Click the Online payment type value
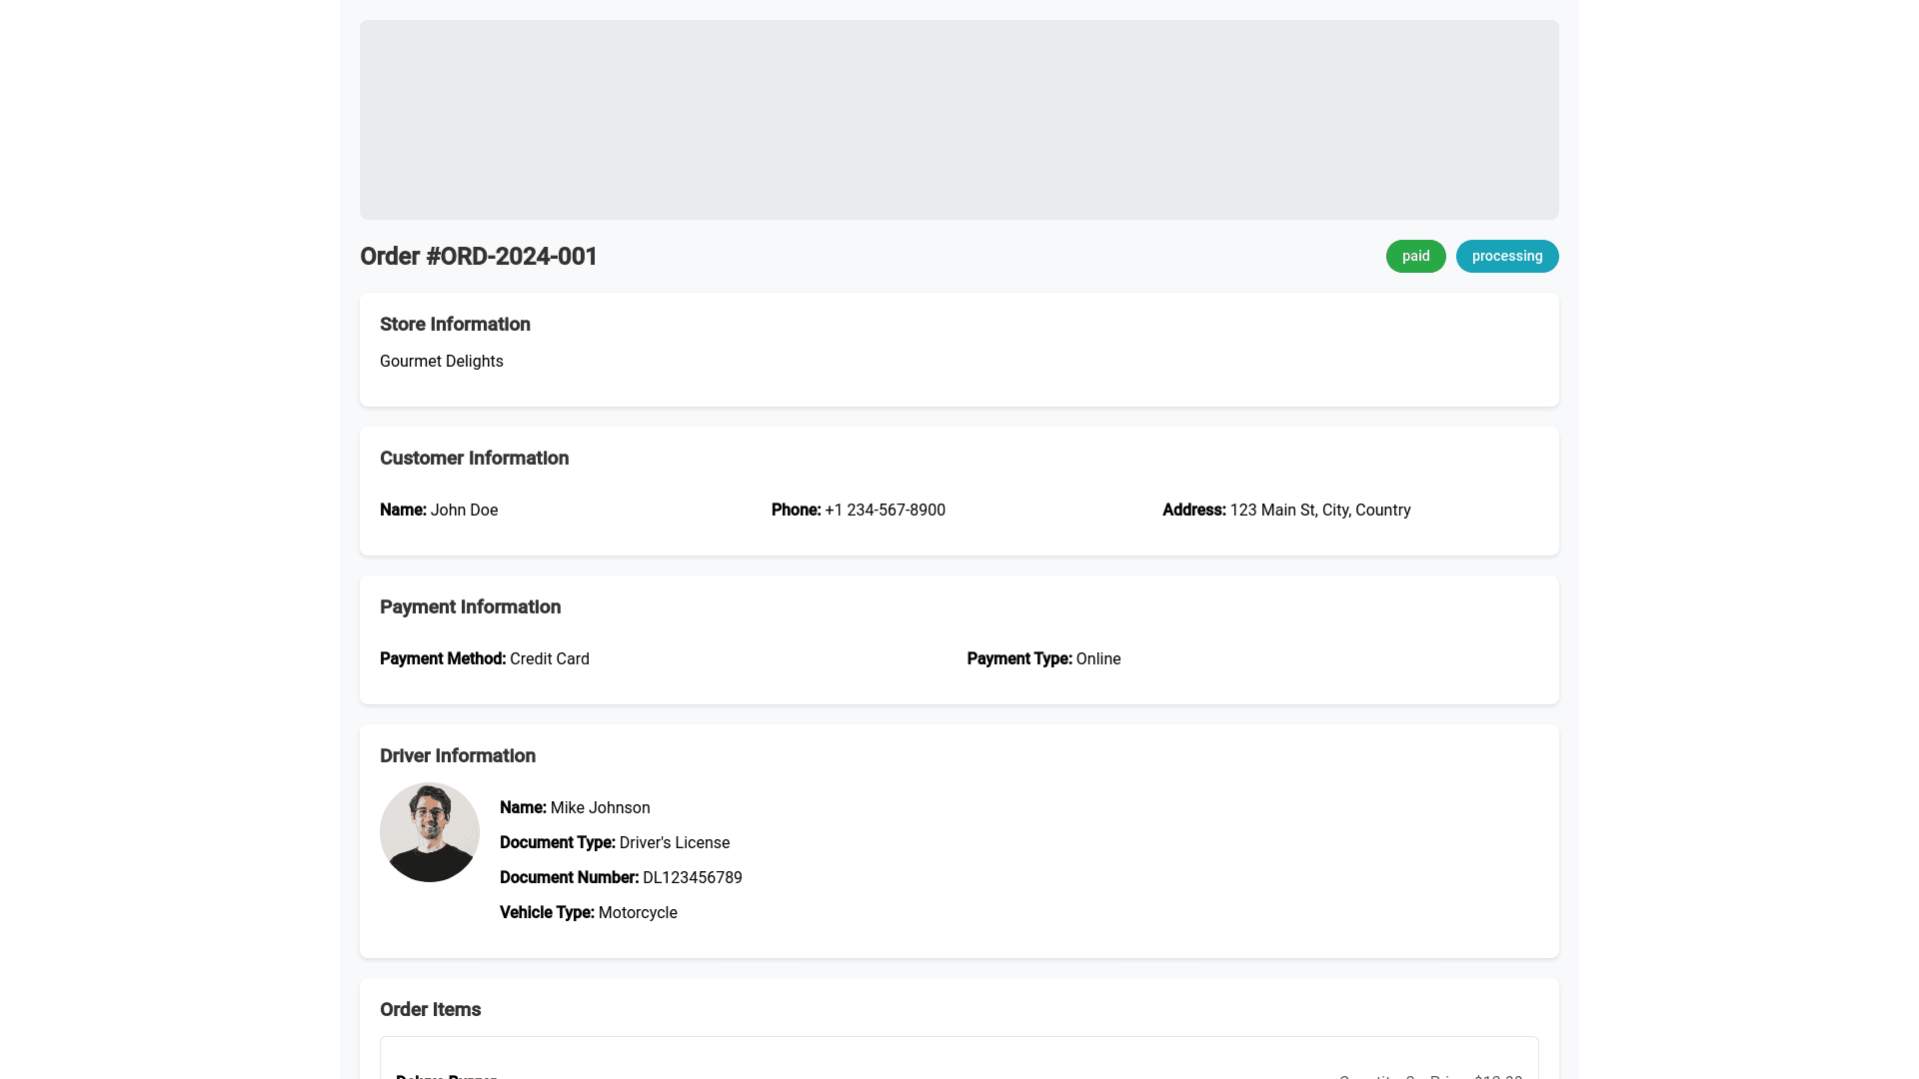1919x1079 pixels. click(1097, 659)
